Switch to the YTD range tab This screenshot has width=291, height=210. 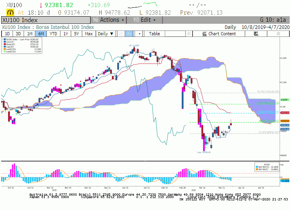click(53, 34)
